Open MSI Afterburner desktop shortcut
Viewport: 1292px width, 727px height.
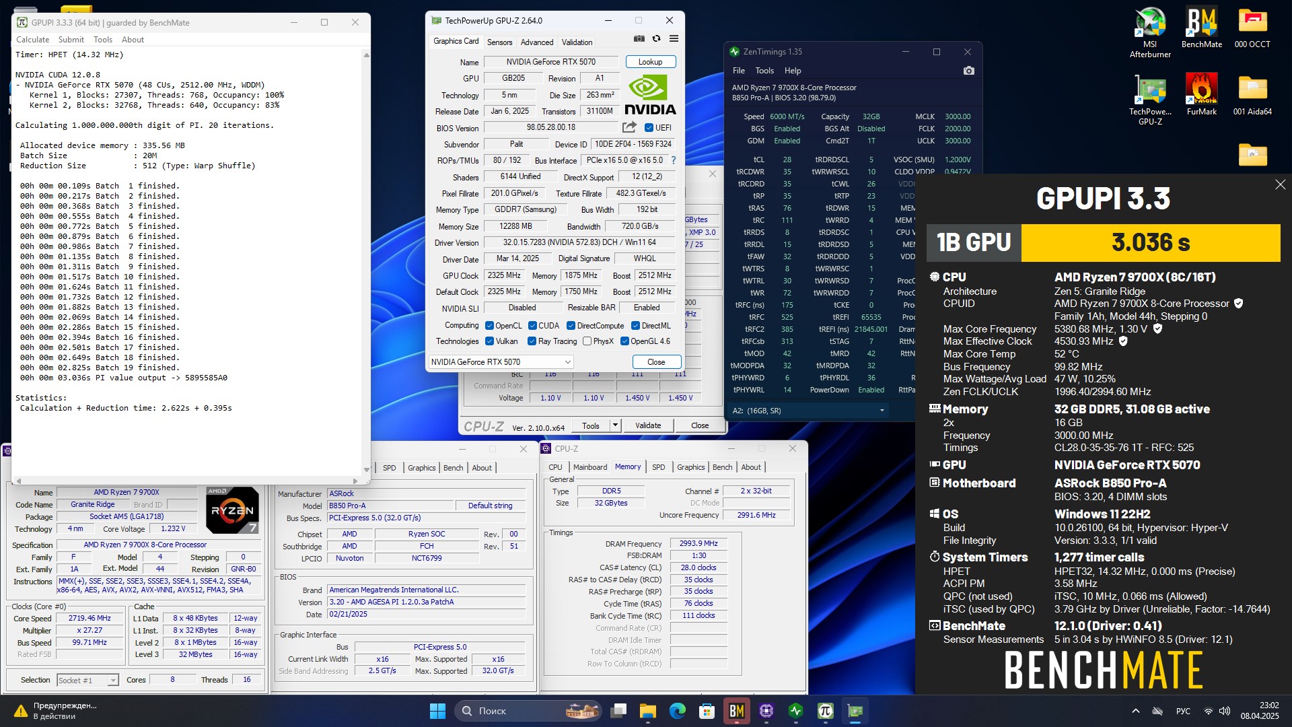(x=1150, y=32)
